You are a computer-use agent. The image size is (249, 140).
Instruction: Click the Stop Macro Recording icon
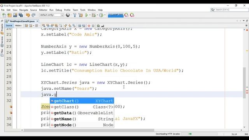click(x=93, y=26)
